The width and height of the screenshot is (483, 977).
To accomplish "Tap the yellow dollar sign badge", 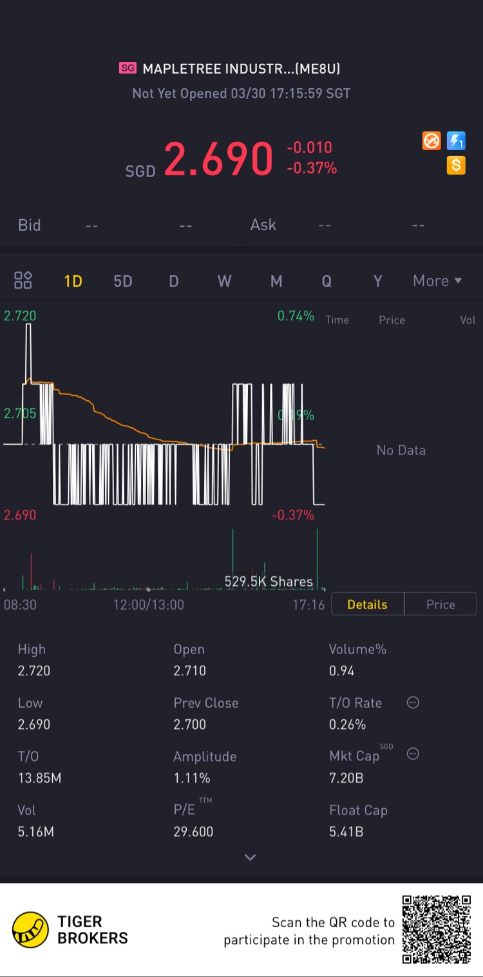I will pyautogui.click(x=456, y=166).
